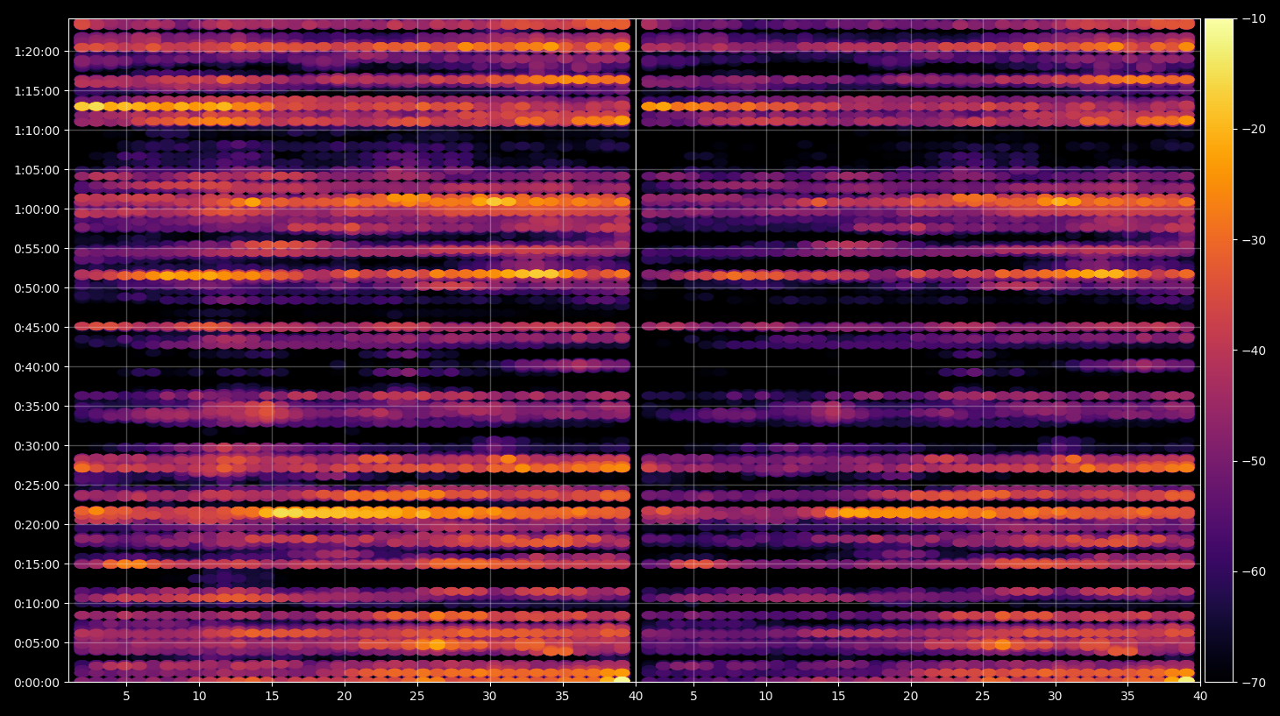Select the 0:50:00 time axis label
Screen dimensions: 1280x716
37,288
